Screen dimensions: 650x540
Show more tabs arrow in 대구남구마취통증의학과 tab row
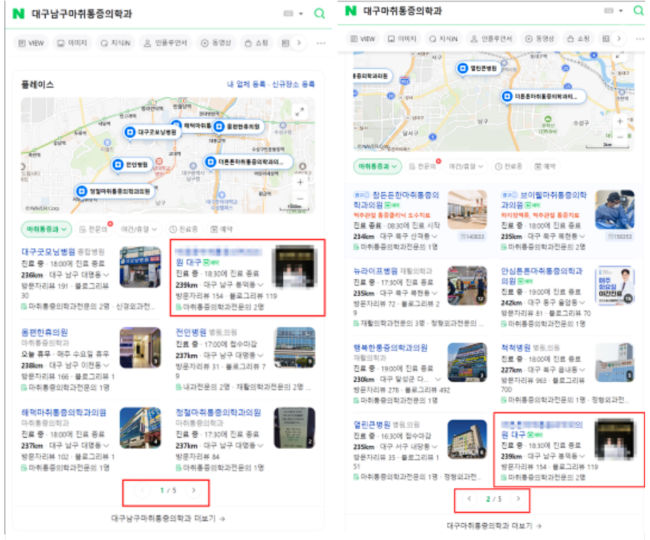point(298,43)
